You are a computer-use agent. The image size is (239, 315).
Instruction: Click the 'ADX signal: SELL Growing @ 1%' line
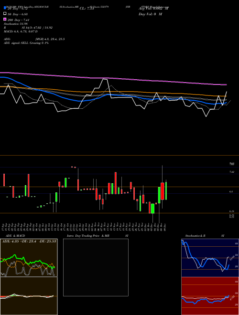tap(26, 43)
